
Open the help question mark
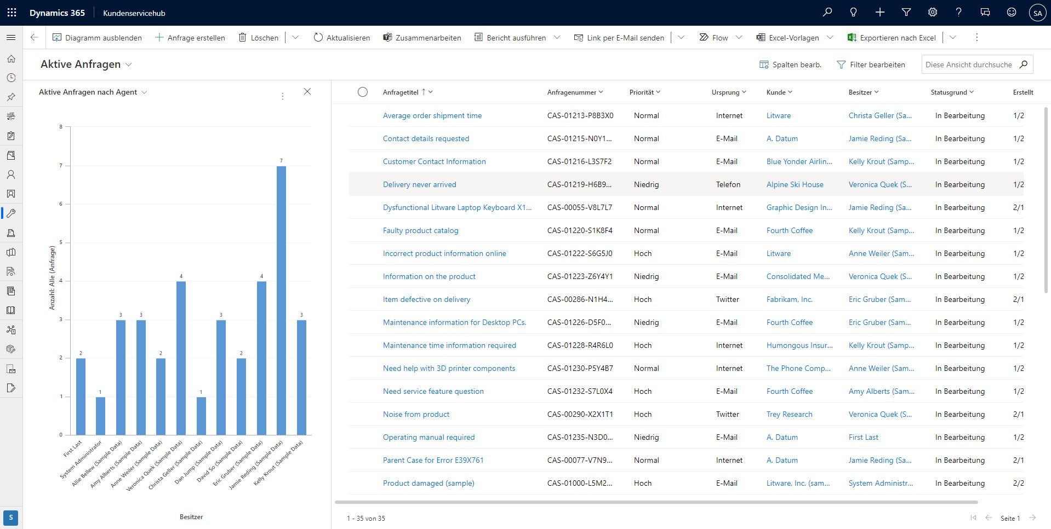pyautogui.click(x=958, y=13)
